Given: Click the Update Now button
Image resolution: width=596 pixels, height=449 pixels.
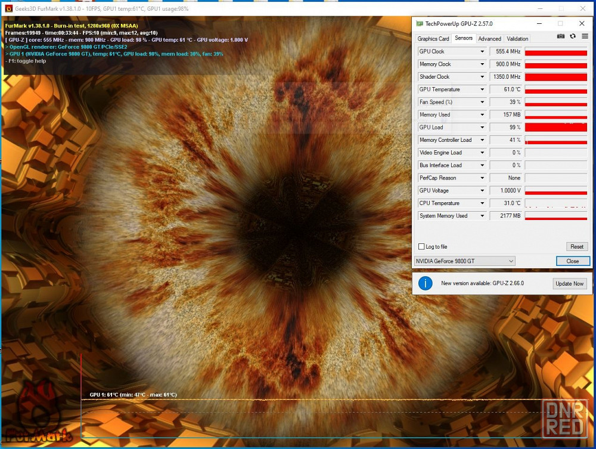Looking at the screenshot, I should point(569,284).
